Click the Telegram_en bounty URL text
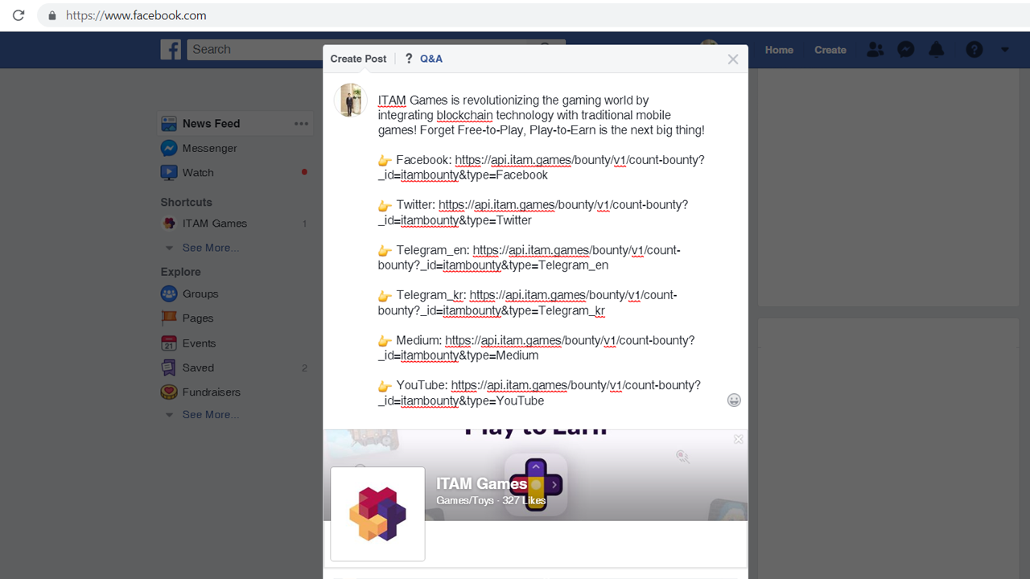 [529, 257]
